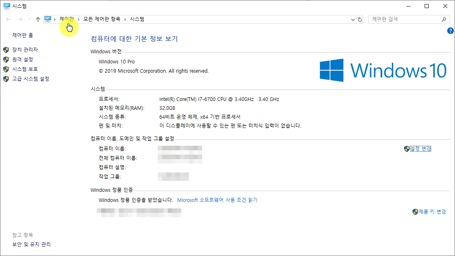Maximize the 시스템 window
The height and width of the screenshot is (256, 455).
[x=427, y=6]
